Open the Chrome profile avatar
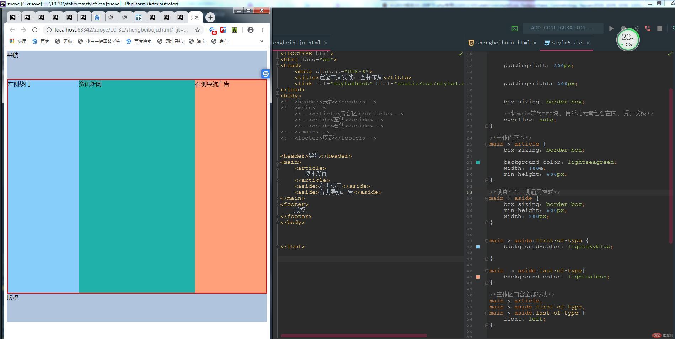This screenshot has width=675, height=339. point(251,30)
